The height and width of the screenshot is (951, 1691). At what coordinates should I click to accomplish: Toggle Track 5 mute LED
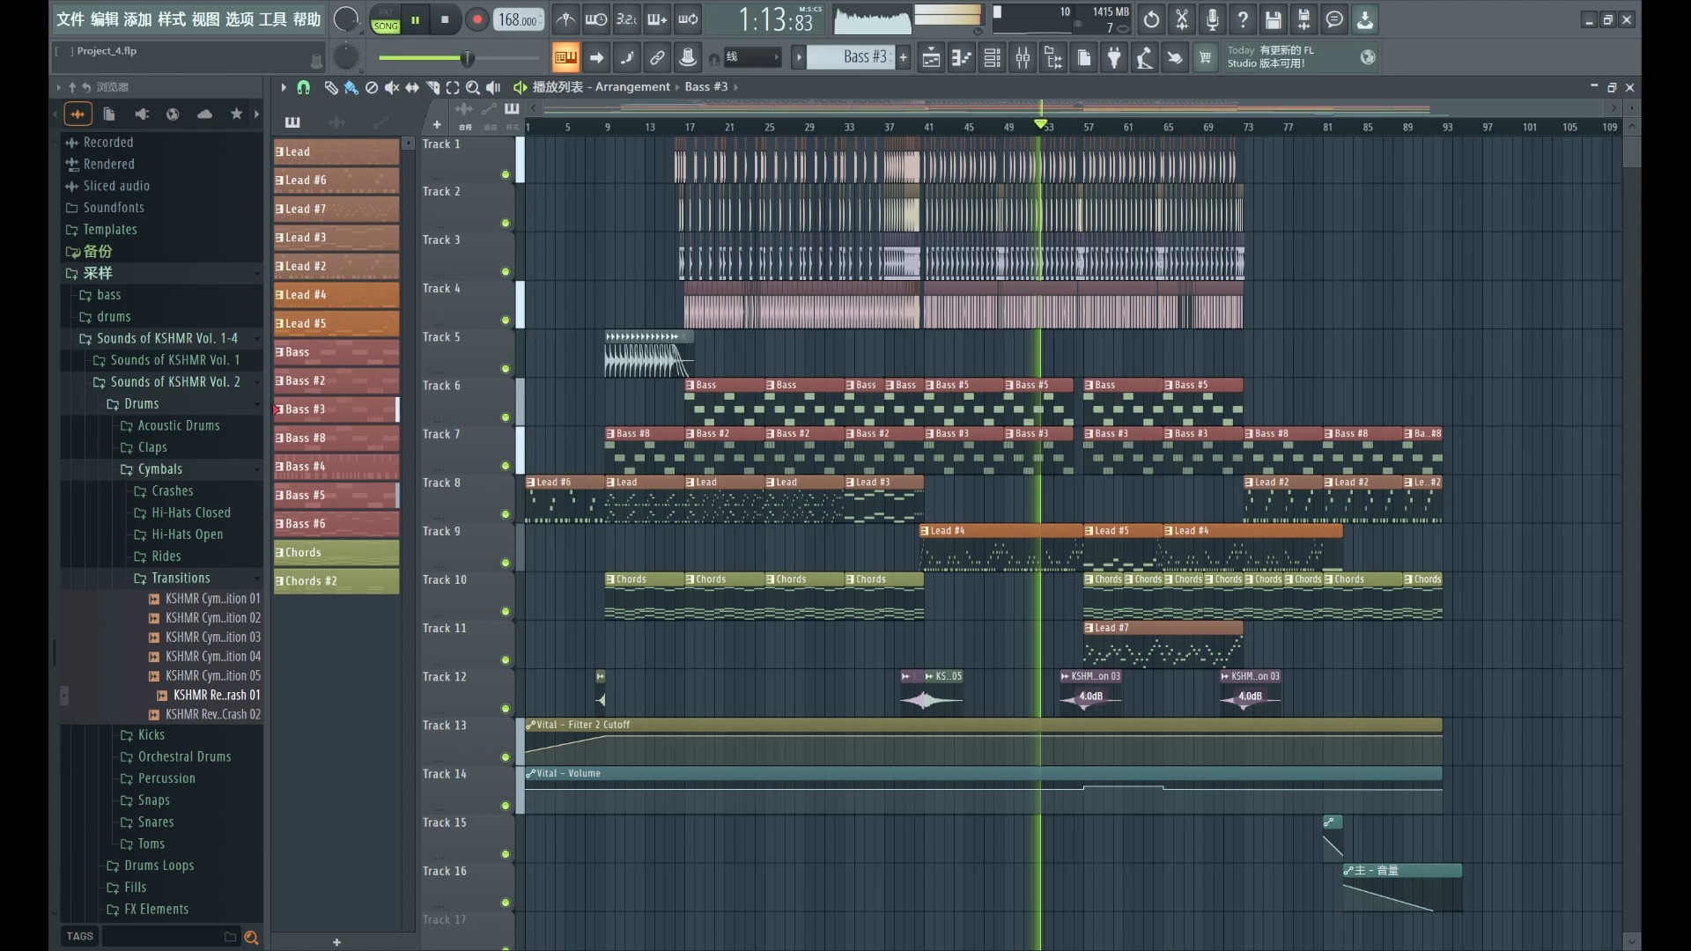(506, 369)
